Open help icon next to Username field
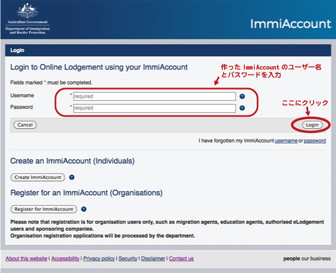 242,96
